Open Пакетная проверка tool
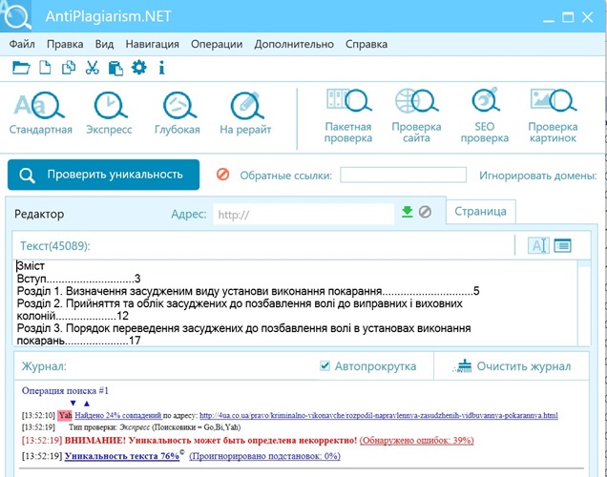This screenshot has height=477, width=607. click(x=348, y=116)
